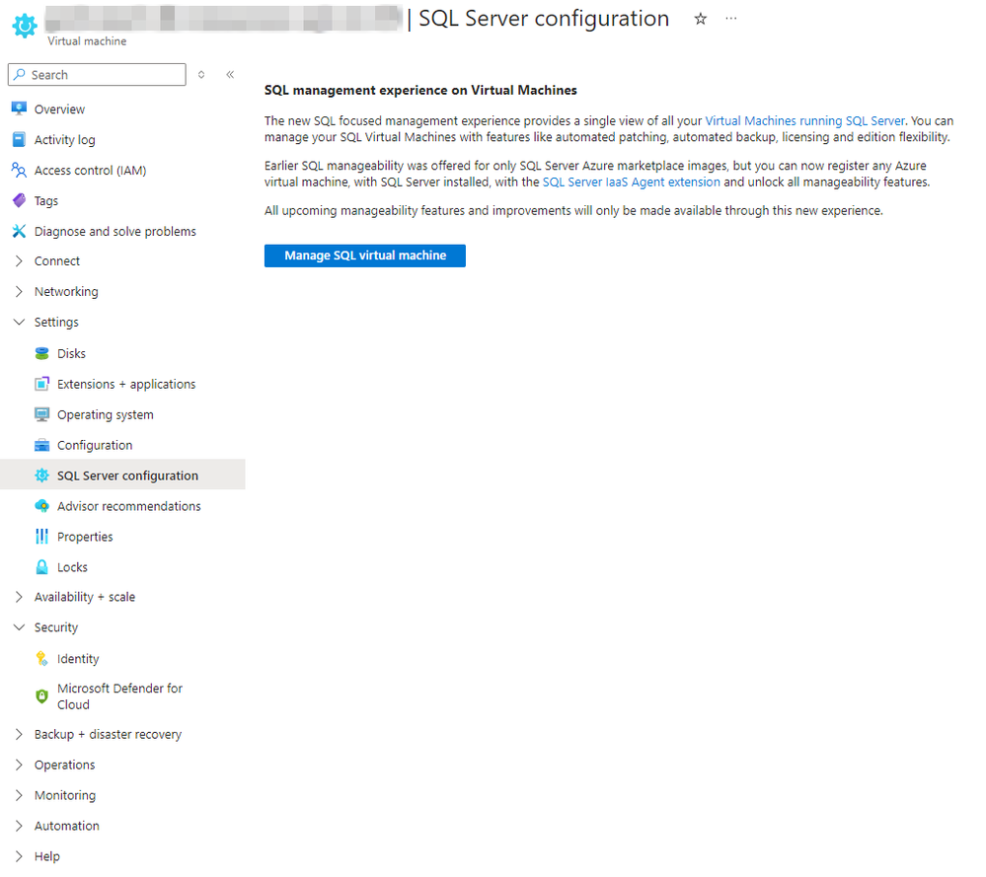Open Diagnose and solve problems
Screen dimensions: 986x877
tap(115, 232)
